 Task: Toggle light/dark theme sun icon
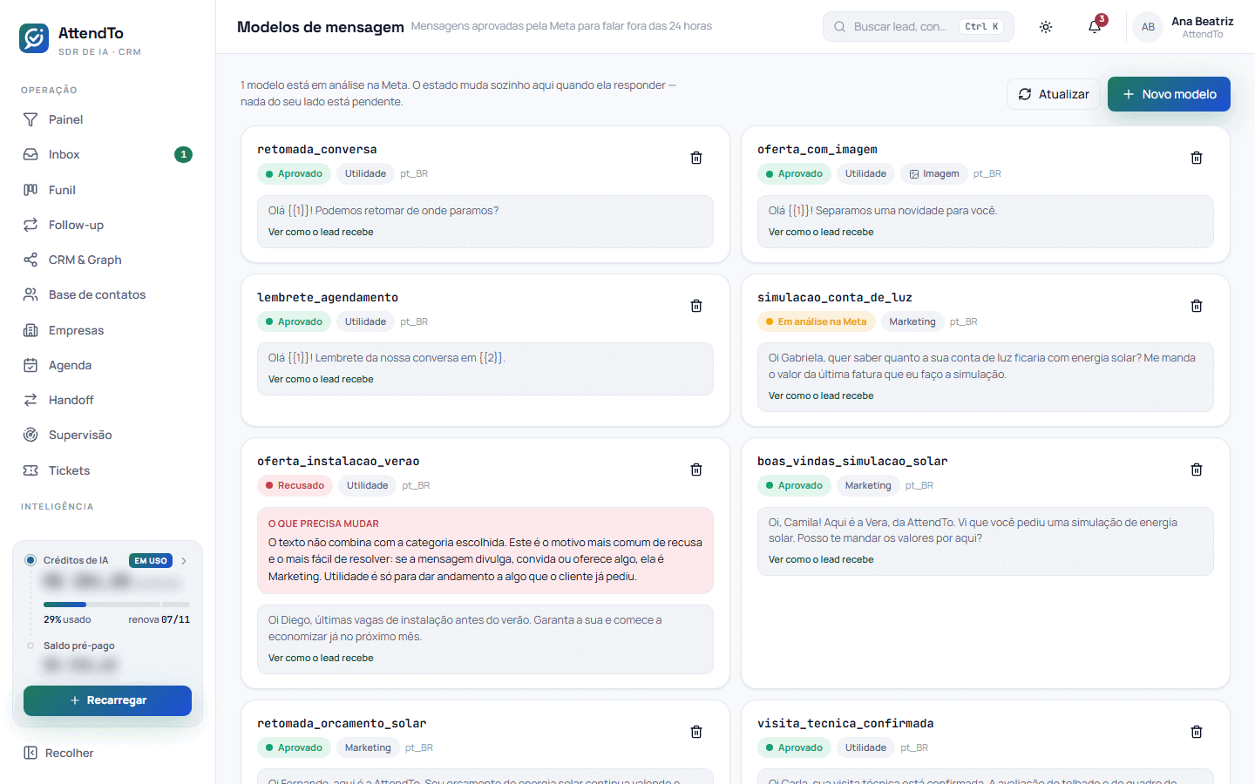[x=1046, y=27]
